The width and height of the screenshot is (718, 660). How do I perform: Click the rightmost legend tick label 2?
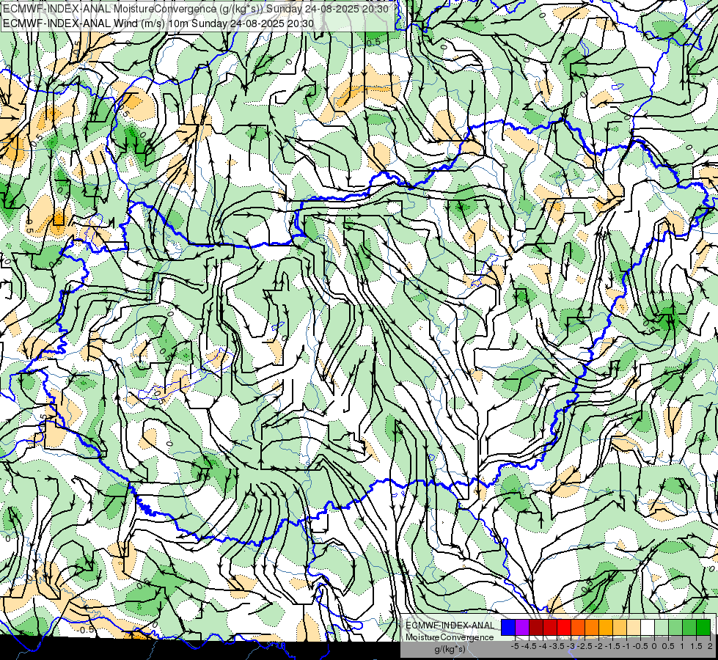(710, 646)
